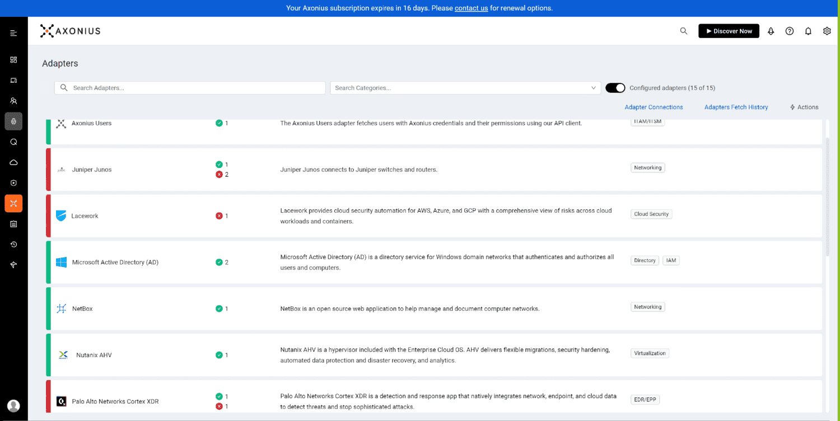Click Lacework failed connection count
Screen dimensions: 840x421
(x=222, y=216)
